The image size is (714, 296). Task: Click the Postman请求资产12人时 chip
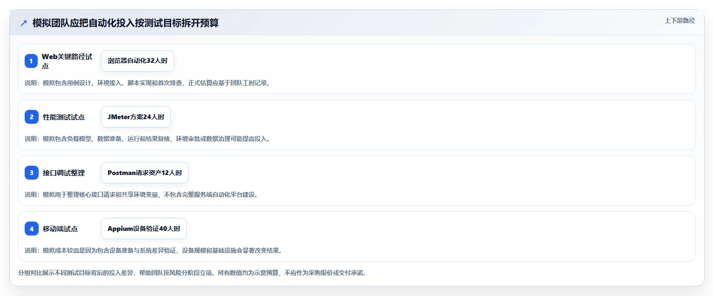(x=145, y=173)
